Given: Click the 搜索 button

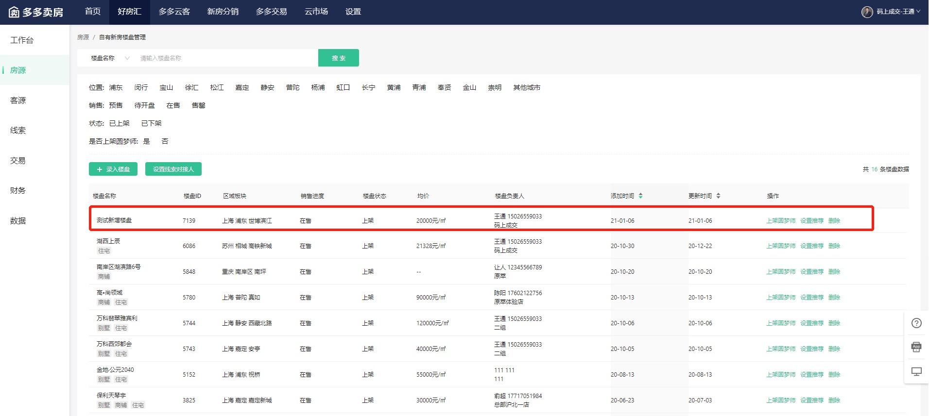Looking at the screenshot, I should tap(339, 58).
